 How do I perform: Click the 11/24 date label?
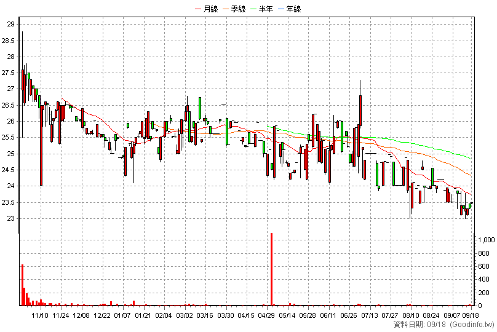click(60, 315)
